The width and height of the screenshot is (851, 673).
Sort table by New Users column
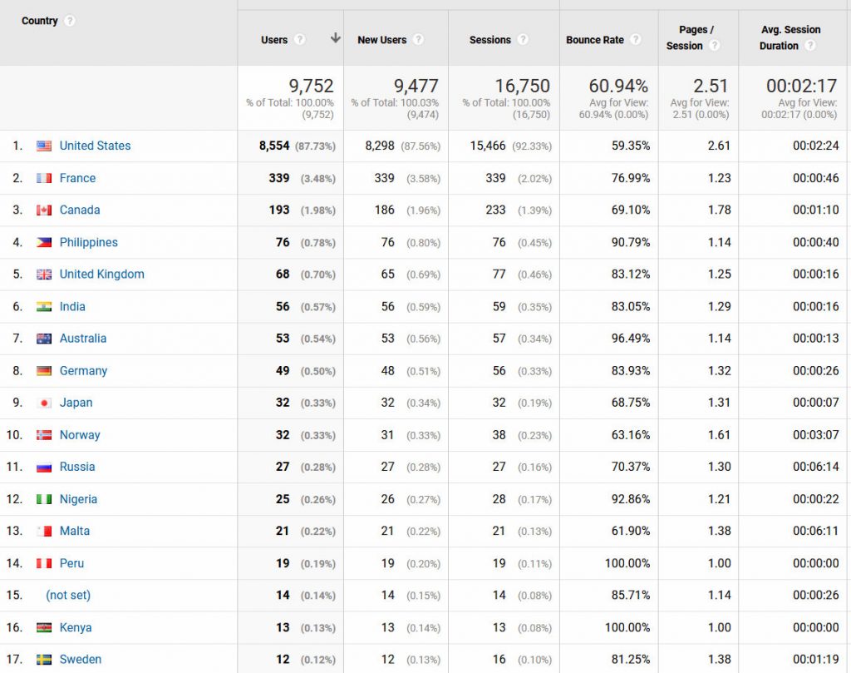point(381,40)
